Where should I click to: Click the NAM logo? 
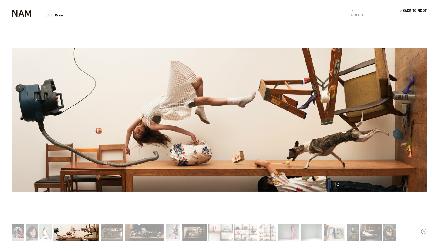click(22, 13)
